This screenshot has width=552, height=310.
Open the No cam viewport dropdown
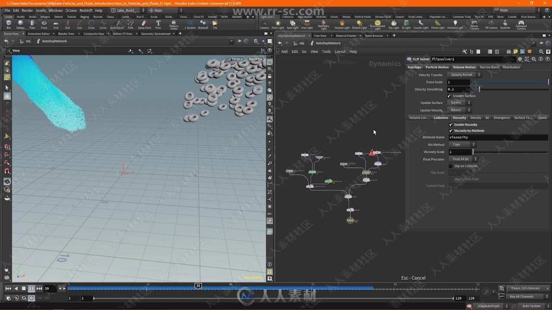point(255,59)
